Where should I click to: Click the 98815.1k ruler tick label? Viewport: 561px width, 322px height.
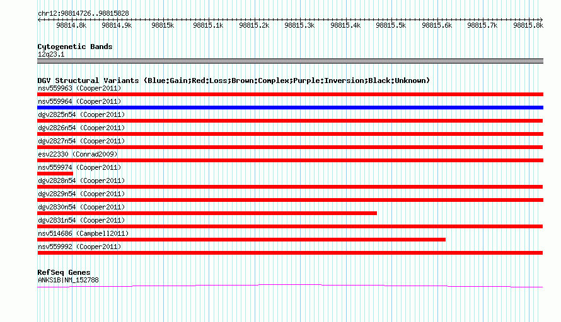[208, 25]
